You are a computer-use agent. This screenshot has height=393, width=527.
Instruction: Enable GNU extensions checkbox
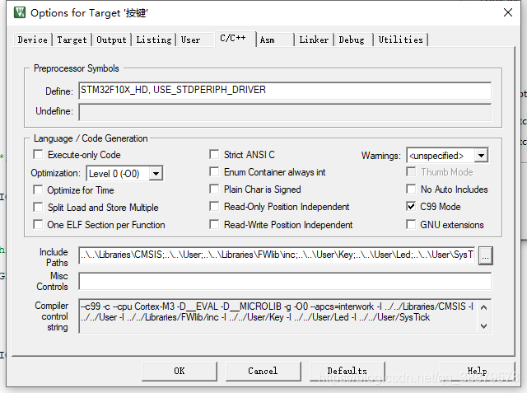point(411,224)
